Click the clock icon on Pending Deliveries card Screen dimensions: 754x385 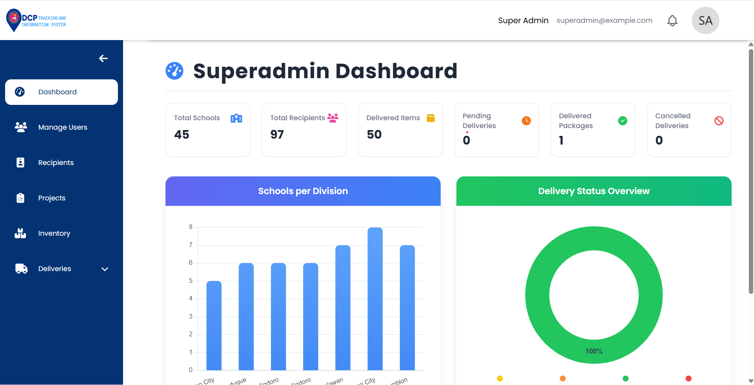tap(526, 121)
